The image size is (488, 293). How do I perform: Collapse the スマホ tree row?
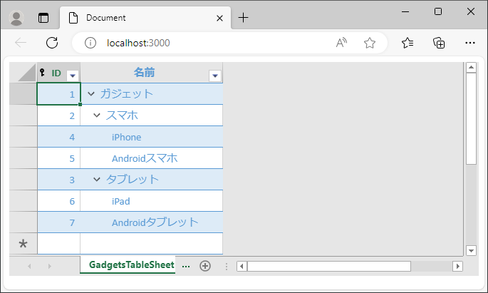click(x=97, y=115)
